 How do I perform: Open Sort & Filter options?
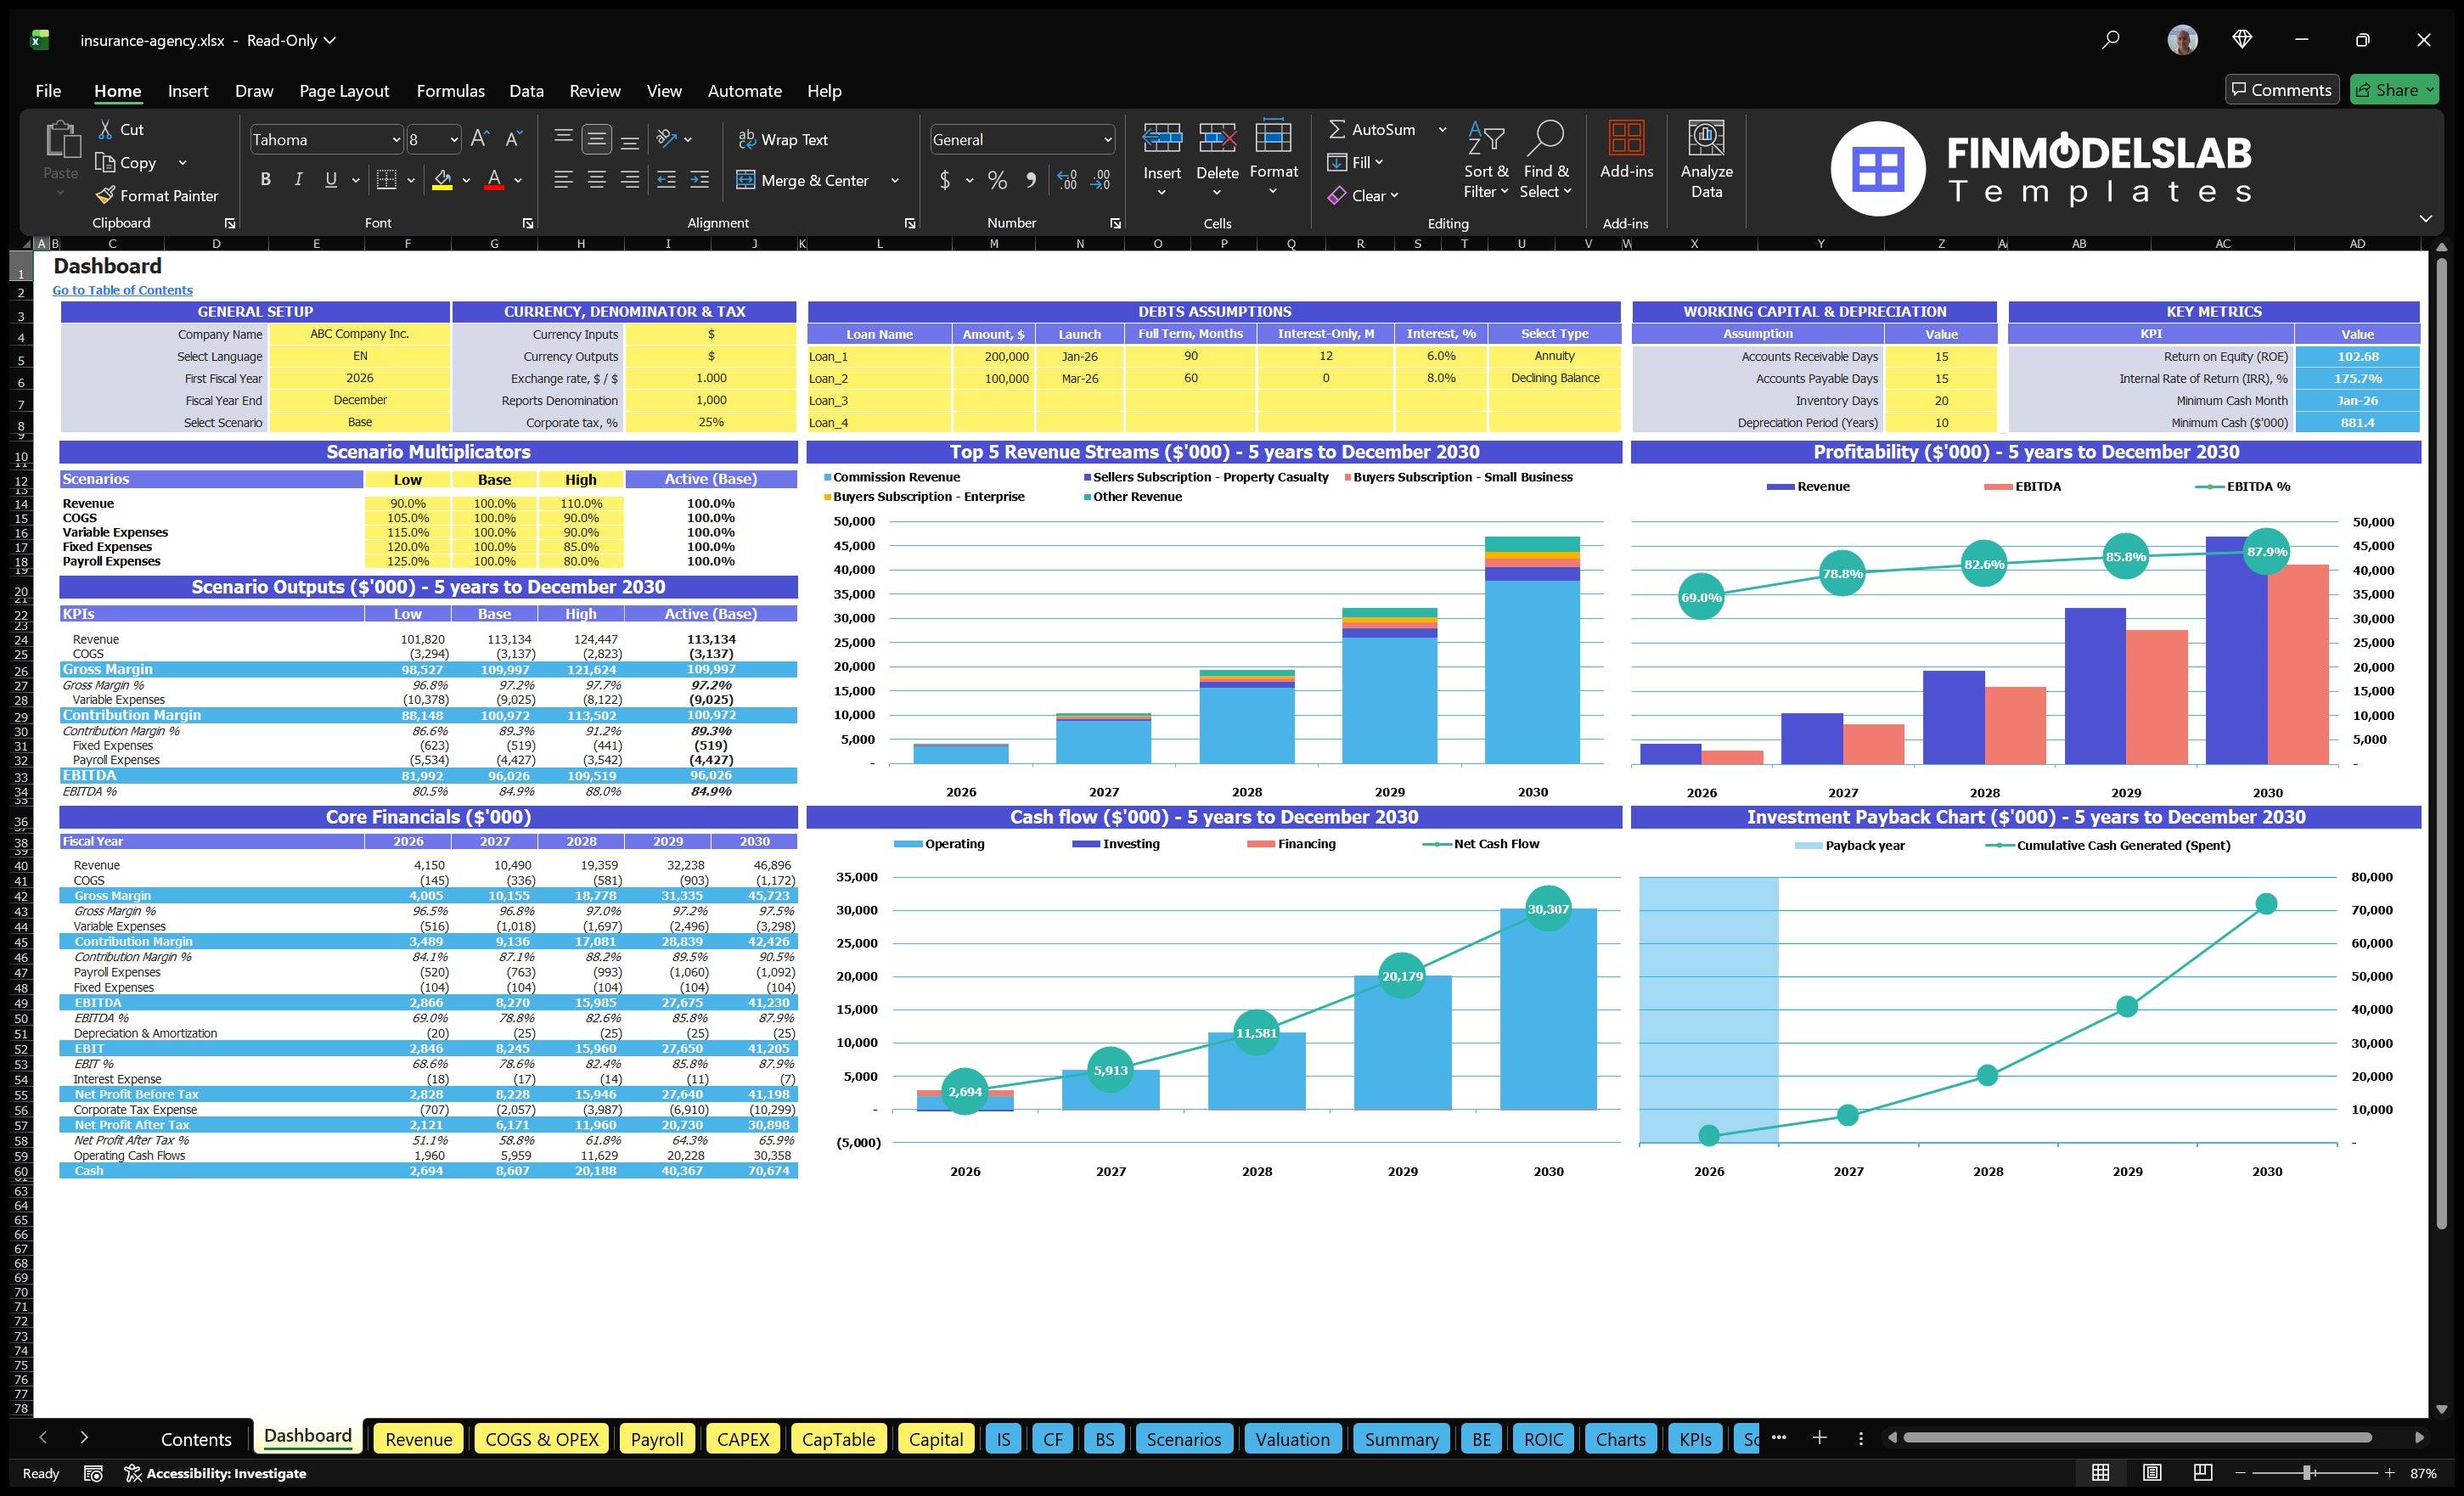pyautogui.click(x=1486, y=160)
